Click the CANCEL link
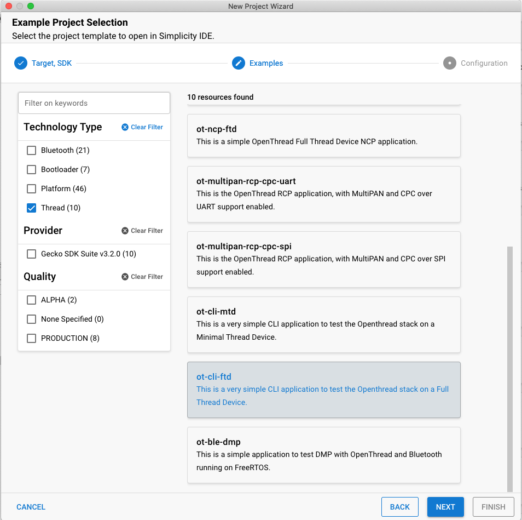This screenshot has width=522, height=520. tap(31, 507)
